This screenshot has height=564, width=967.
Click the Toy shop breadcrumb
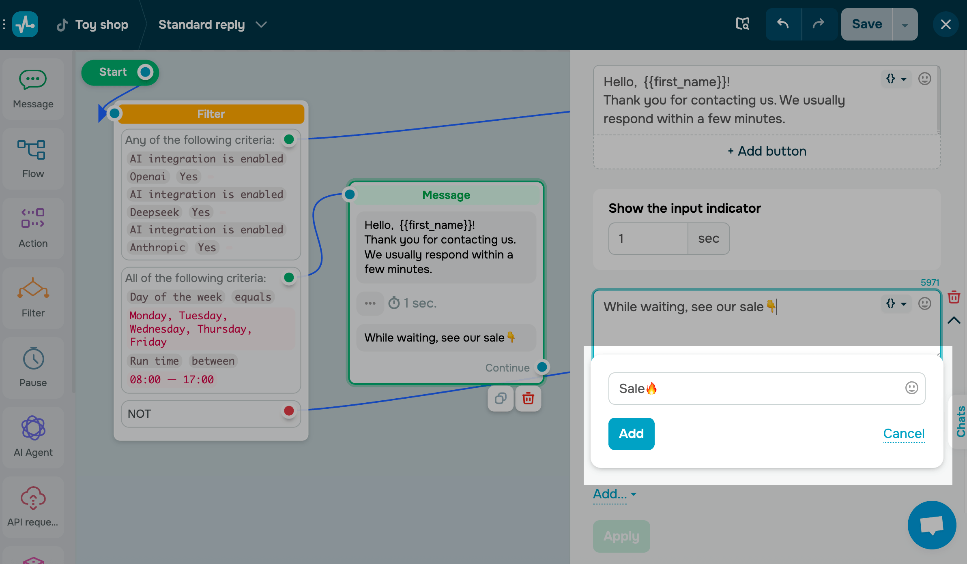[101, 25]
